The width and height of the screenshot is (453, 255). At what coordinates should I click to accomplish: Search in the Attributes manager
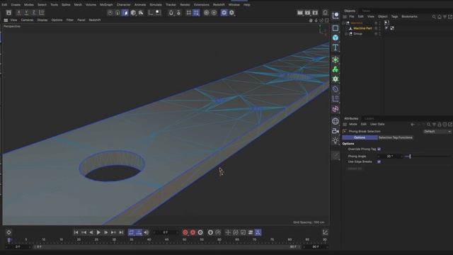pyautogui.click(x=429, y=125)
